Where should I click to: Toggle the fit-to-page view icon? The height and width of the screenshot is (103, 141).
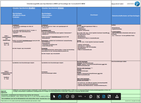[104, 96]
